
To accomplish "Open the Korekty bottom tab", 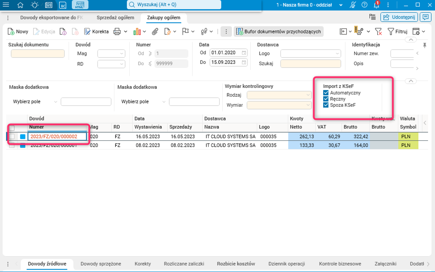I will point(143,264).
